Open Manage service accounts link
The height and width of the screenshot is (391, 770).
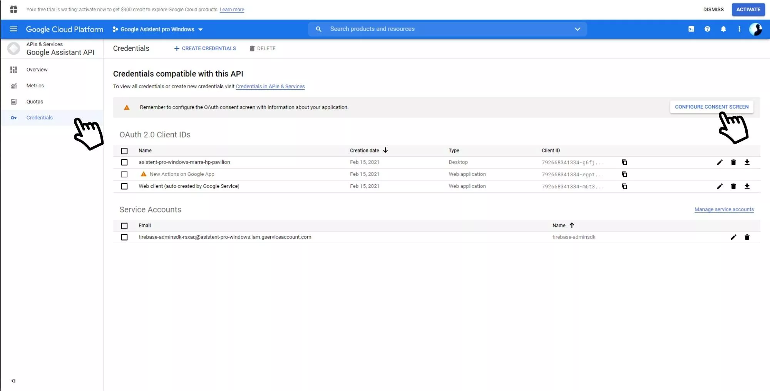(x=724, y=210)
